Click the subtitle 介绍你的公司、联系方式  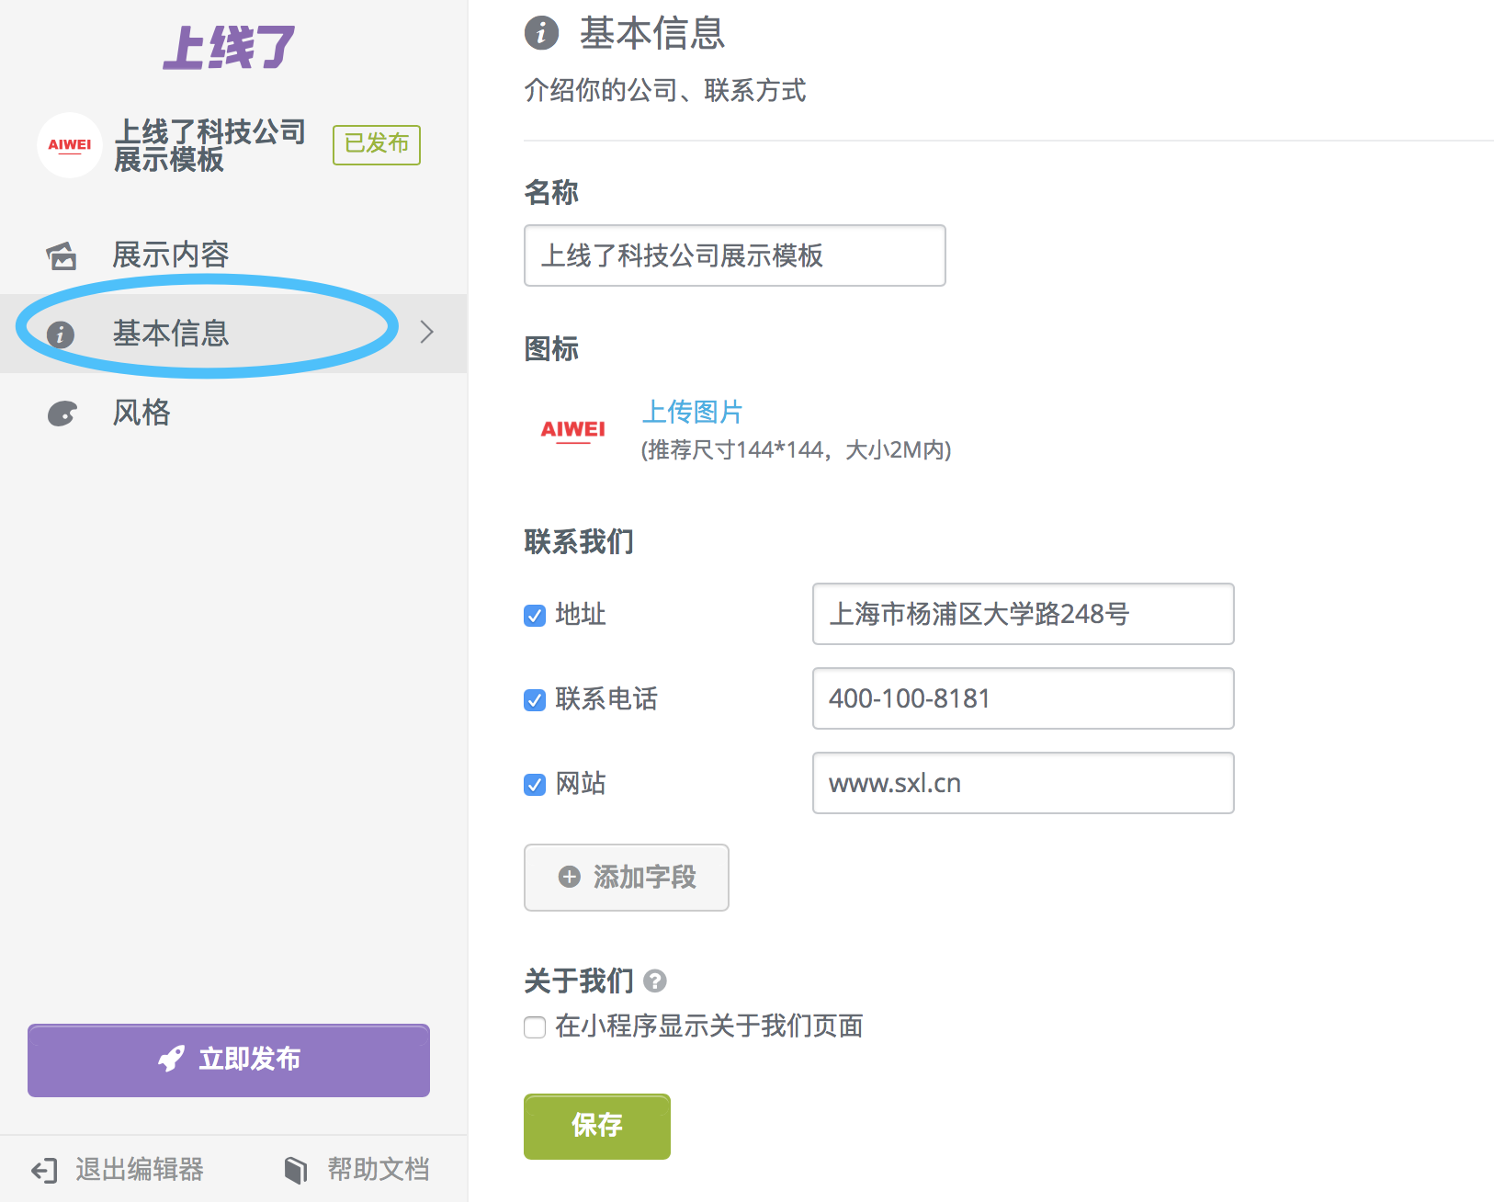point(665,90)
